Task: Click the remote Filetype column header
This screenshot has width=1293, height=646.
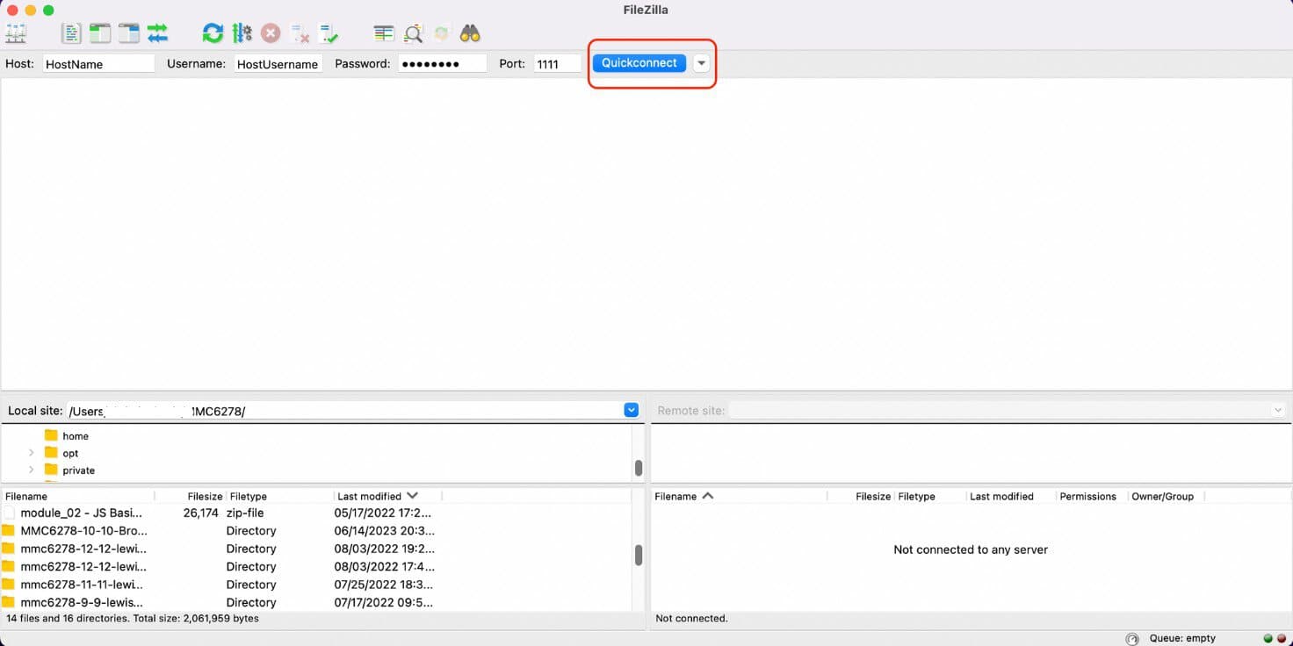Action: click(x=930, y=496)
